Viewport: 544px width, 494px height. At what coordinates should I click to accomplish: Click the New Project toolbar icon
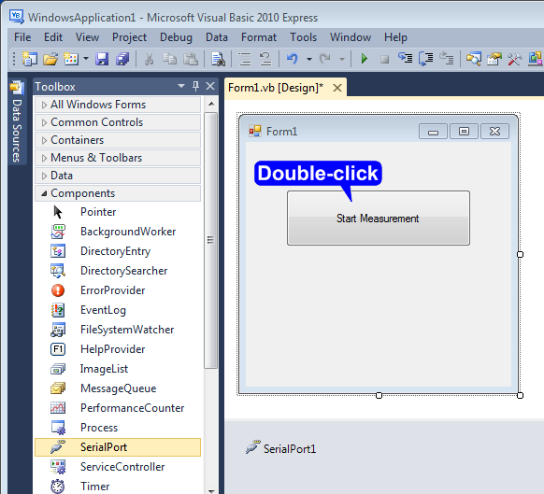(x=30, y=59)
